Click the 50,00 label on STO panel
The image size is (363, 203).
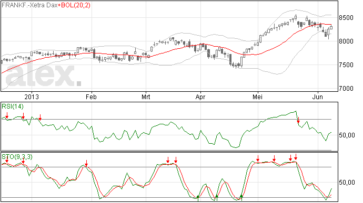[347, 183]
